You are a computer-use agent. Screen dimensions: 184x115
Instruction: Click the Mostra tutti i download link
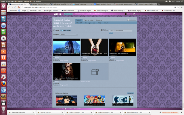(x=170, y=112)
